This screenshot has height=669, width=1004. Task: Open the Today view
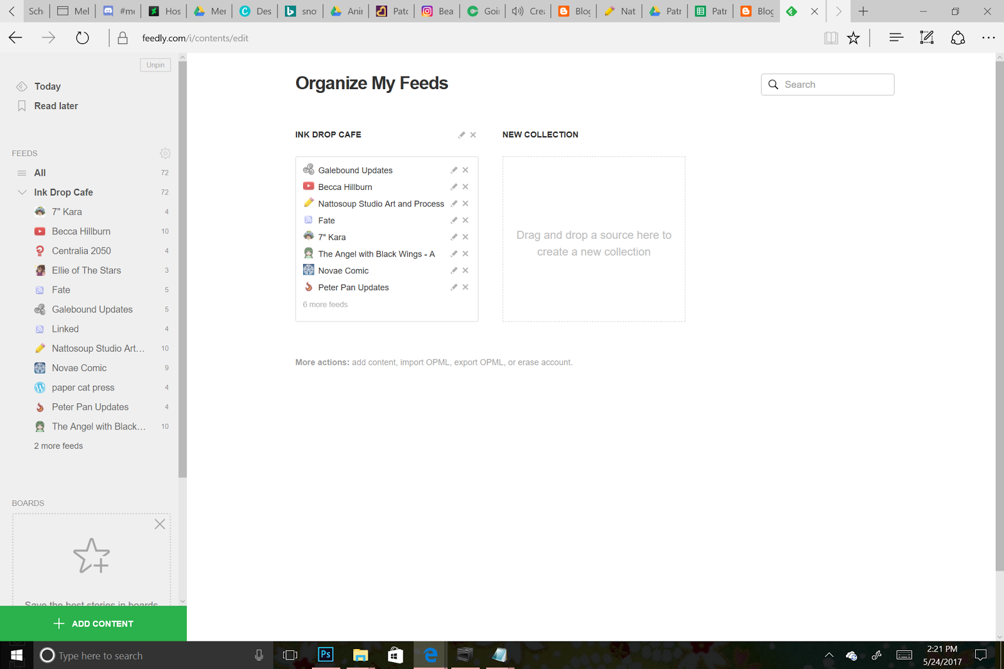point(48,87)
